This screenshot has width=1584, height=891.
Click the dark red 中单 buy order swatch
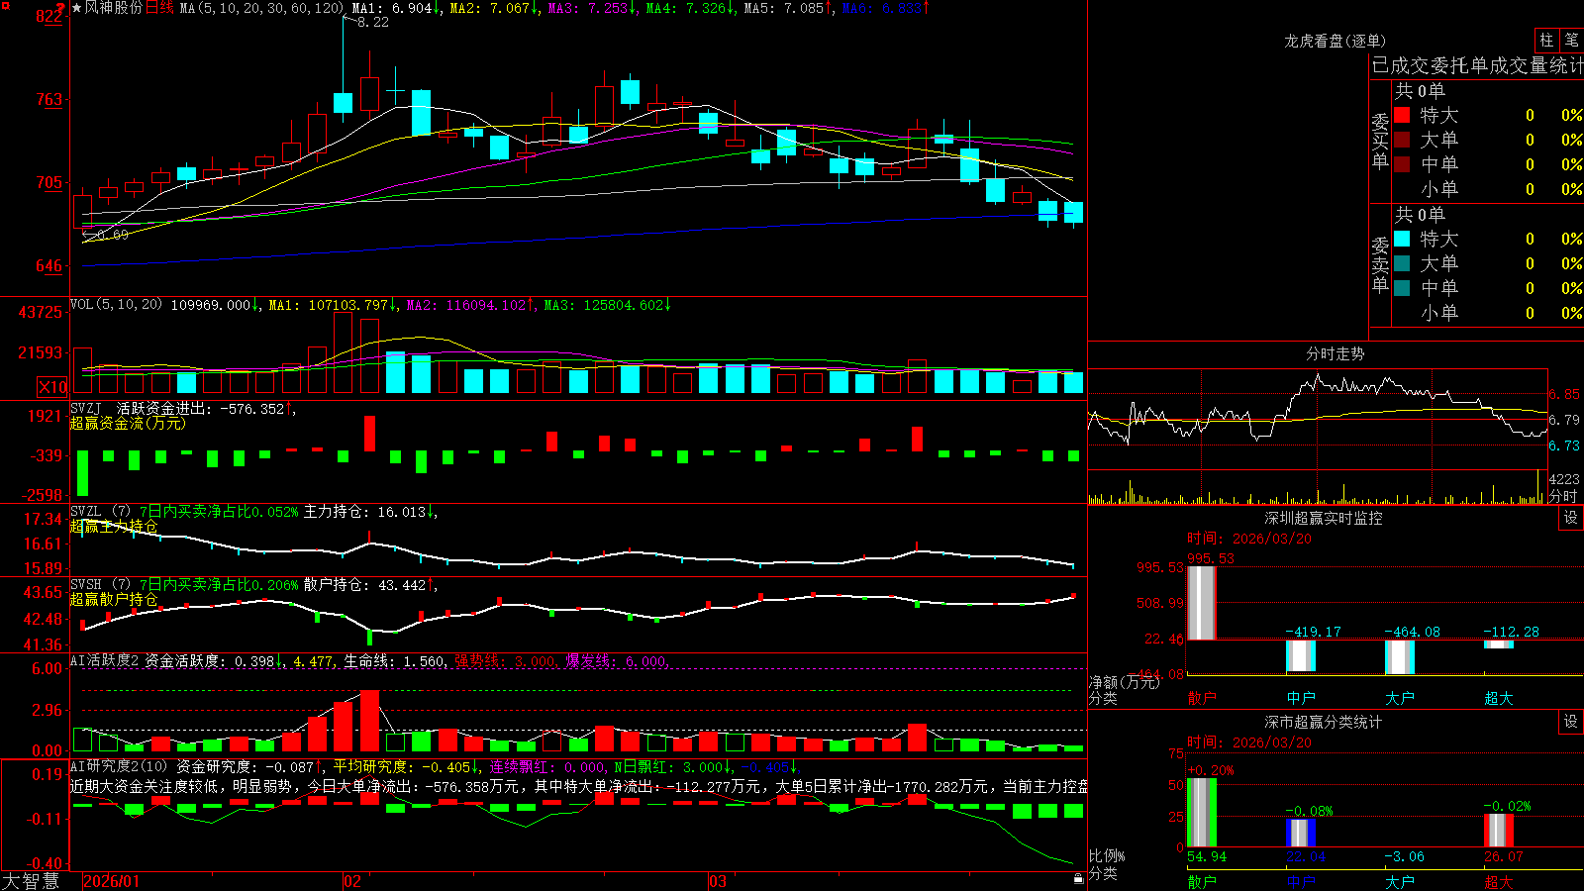(x=1402, y=164)
